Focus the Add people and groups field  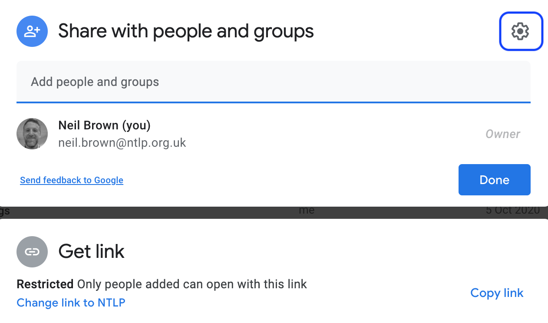pos(274,82)
